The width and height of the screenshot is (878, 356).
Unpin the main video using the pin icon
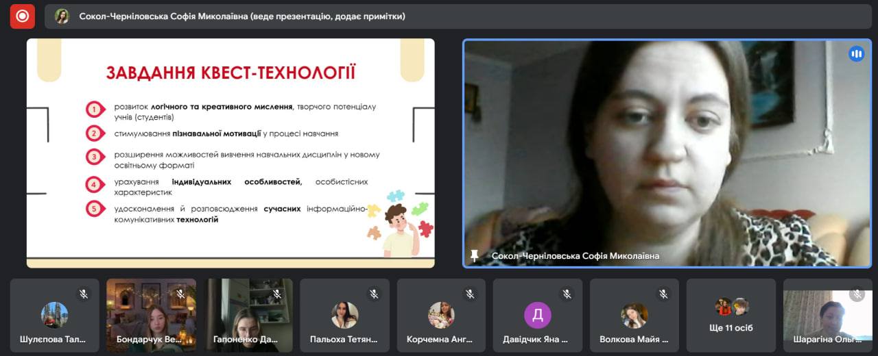474,255
